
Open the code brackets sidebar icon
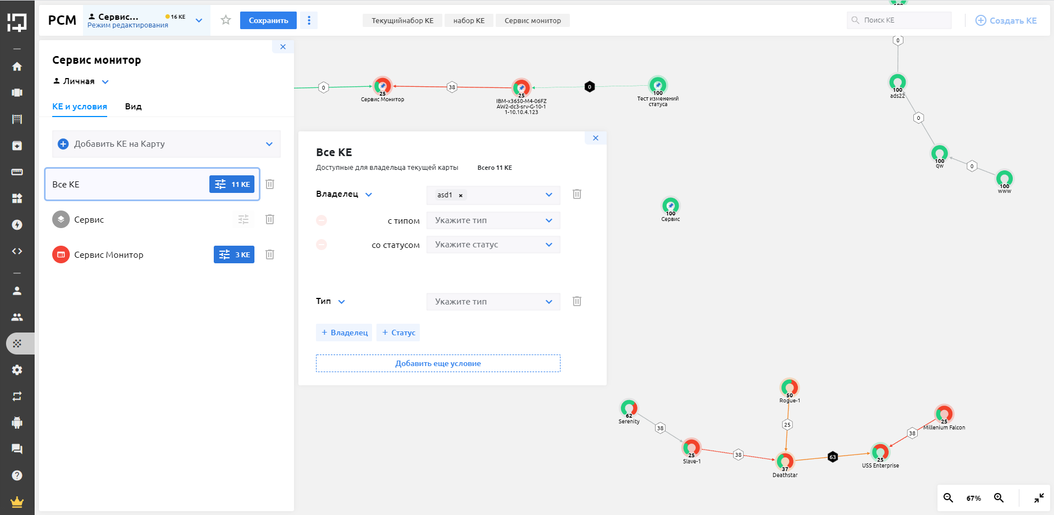coord(17,251)
